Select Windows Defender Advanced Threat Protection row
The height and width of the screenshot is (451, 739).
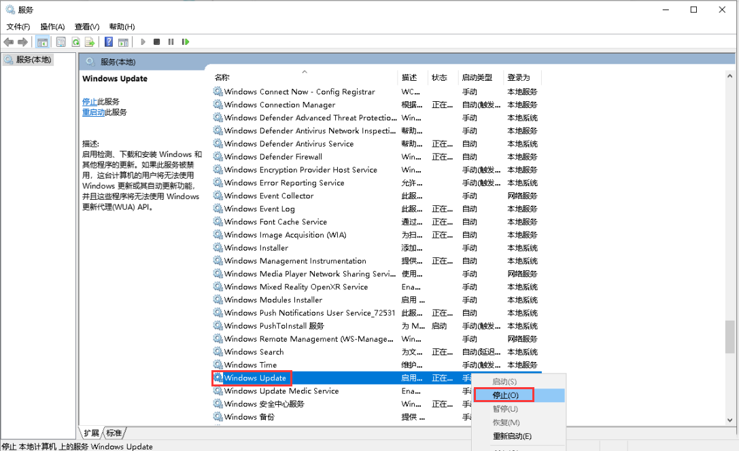click(377, 118)
